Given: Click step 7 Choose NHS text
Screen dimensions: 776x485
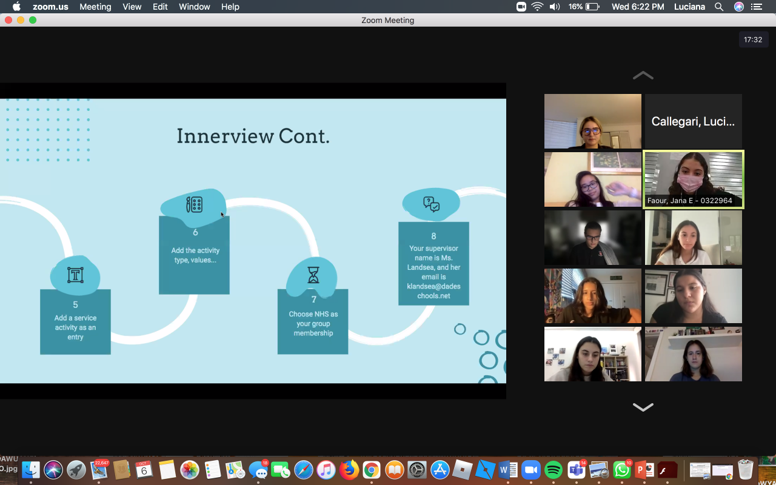Looking at the screenshot, I should 313,324.
